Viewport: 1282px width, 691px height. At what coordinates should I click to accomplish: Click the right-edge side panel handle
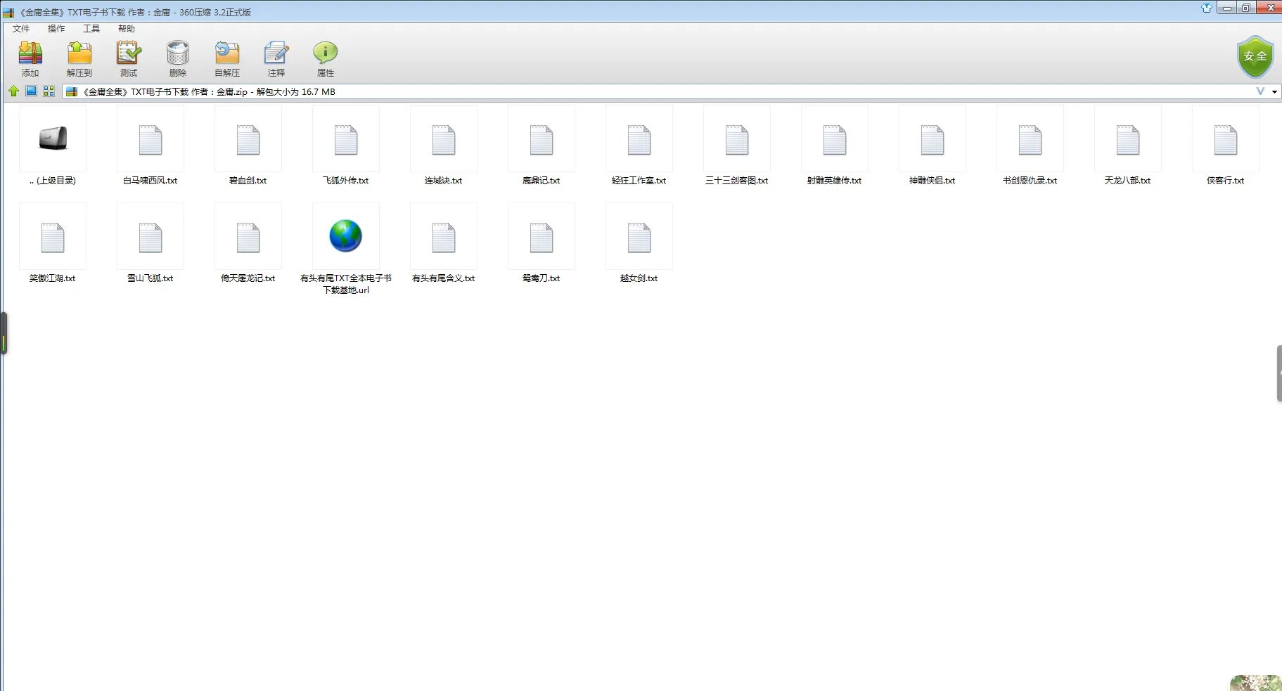[1278, 373]
